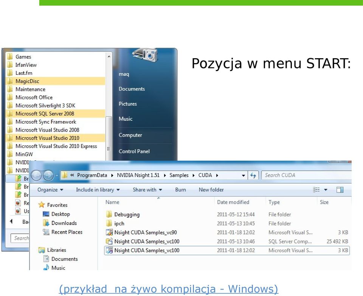Click the Refresh button in address bar
Screen dimensions: 363x296
253,175
